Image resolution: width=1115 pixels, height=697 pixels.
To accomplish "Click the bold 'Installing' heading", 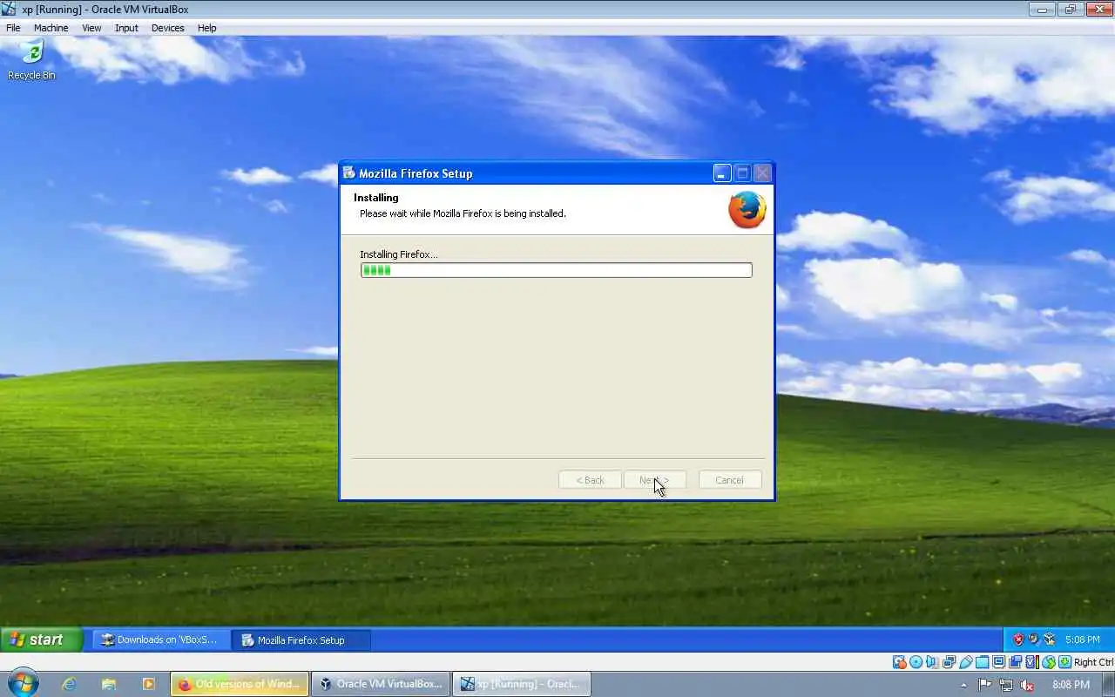I will click(x=375, y=198).
